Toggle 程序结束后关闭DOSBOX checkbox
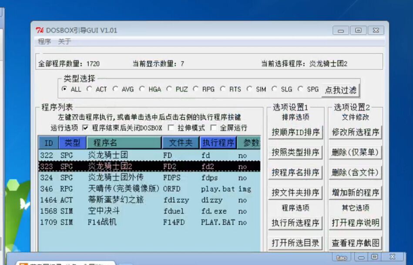Image resolution: width=413 pixels, height=265 pixels. [85, 128]
